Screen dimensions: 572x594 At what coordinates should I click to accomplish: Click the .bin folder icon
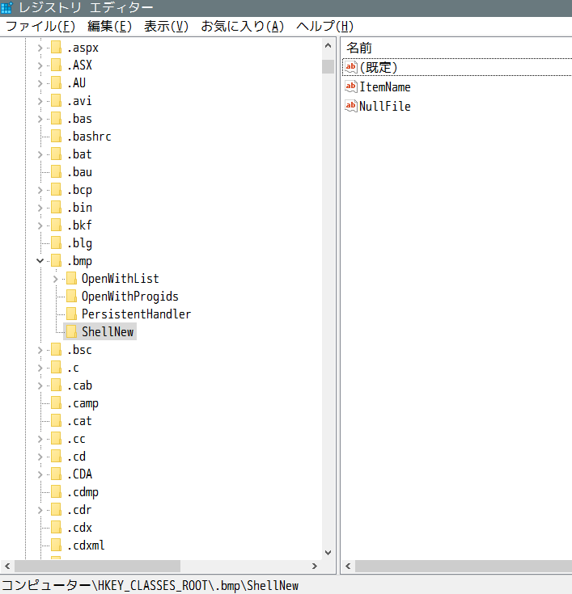pyautogui.click(x=56, y=207)
